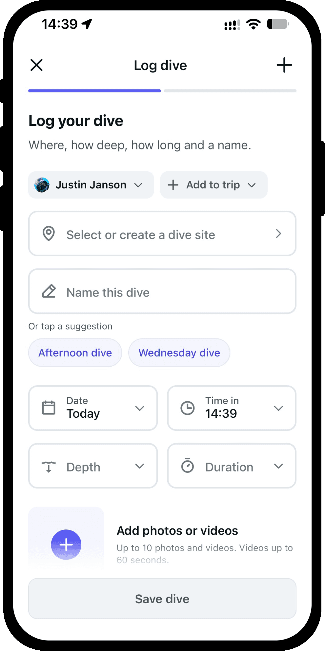Screen dimensions: 325x651
Task: Tap the battery icon in status bar
Action: pyautogui.click(x=278, y=24)
